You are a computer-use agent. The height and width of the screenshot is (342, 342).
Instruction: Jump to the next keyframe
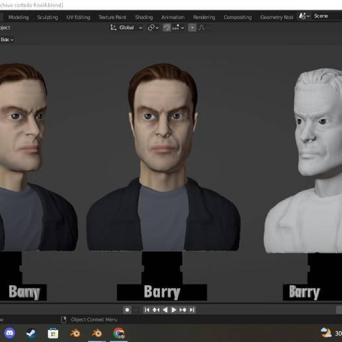tap(183, 310)
